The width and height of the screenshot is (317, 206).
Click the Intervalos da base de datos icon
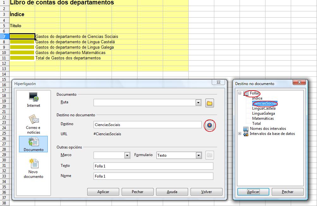(x=246, y=134)
